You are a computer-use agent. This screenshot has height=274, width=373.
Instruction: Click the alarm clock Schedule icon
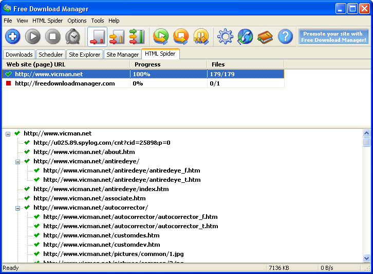coord(73,37)
